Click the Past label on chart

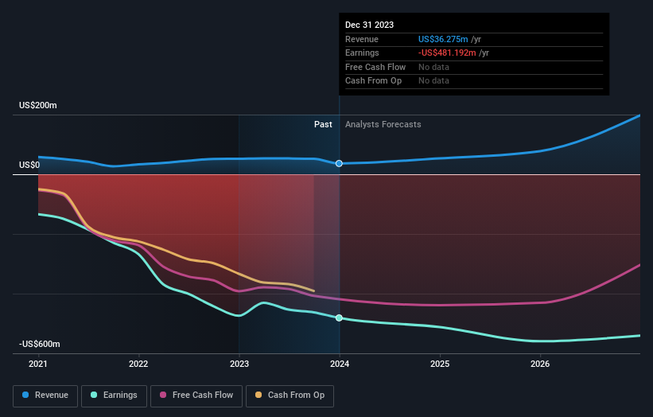[323, 125]
